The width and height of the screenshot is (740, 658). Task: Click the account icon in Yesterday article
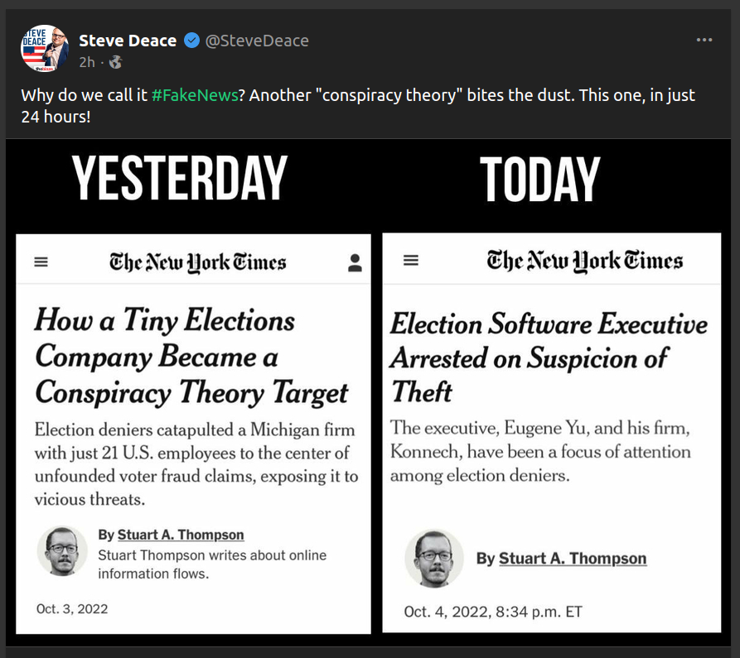[355, 263]
